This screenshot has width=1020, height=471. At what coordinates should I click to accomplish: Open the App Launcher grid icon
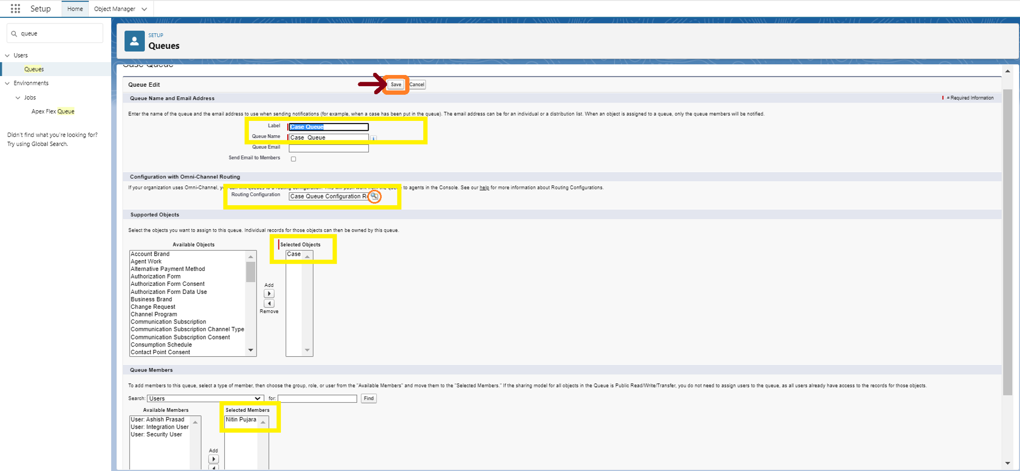point(15,9)
